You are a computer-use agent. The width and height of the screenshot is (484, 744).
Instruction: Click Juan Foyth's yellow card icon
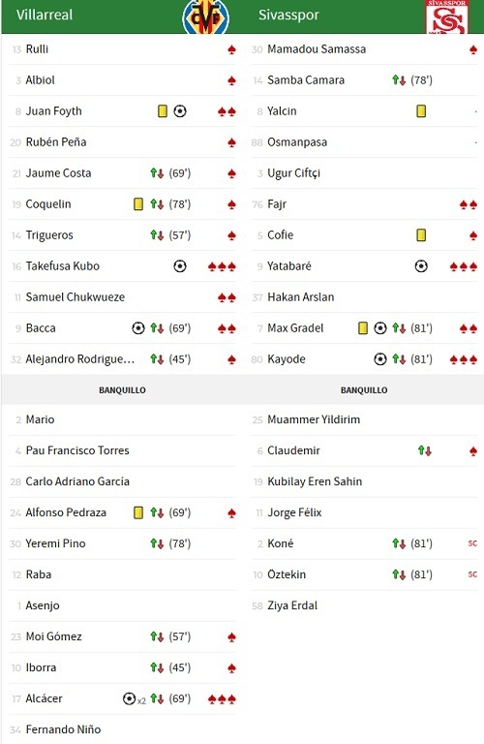[x=163, y=111]
